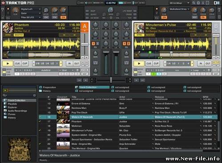222x163 pixels.
Task: Click loop IN button on Deck B
Action: (201, 64)
